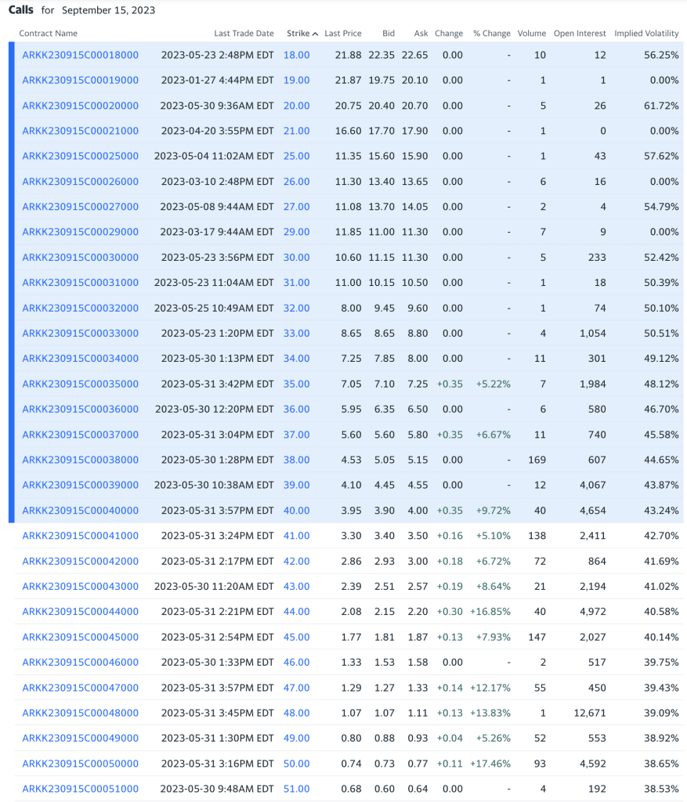Image resolution: width=687 pixels, height=802 pixels.
Task: Select the 40.00 strike link
Action: pyautogui.click(x=297, y=511)
